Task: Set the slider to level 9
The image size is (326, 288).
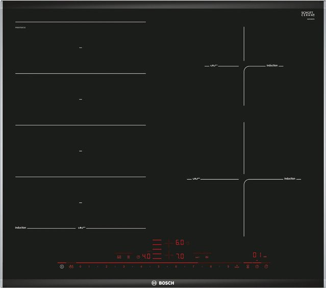Action: pos(228,267)
